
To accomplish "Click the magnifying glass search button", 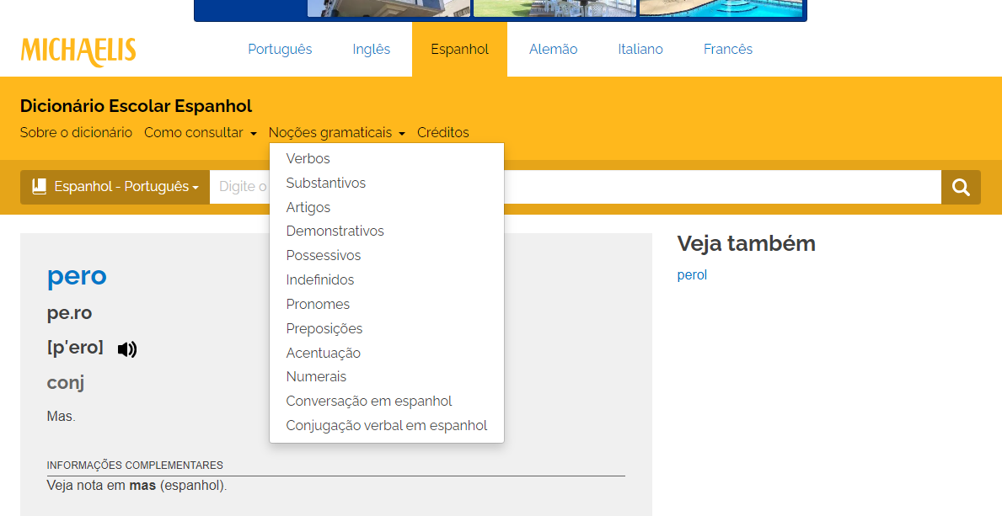I will pos(961,187).
